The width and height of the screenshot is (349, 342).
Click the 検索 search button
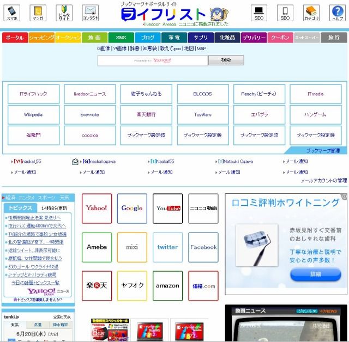point(226,60)
